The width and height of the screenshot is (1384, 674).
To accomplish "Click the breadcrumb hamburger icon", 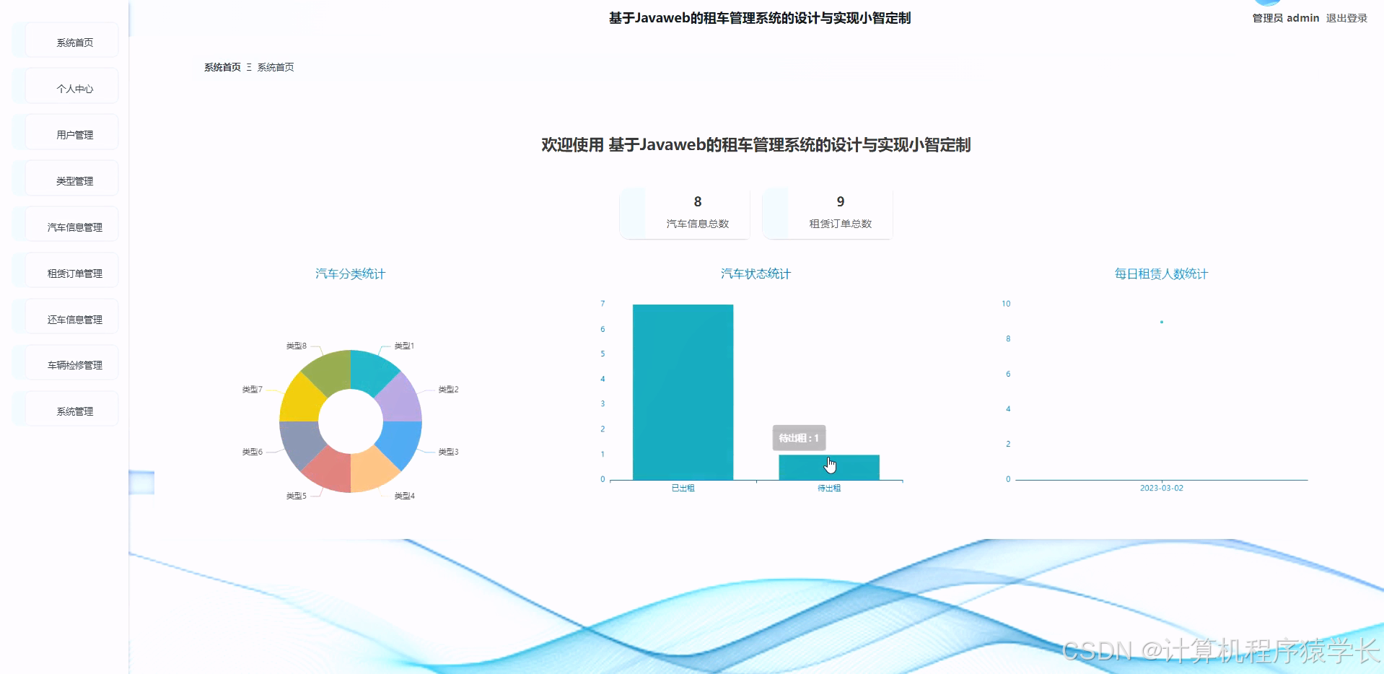I will click(248, 67).
